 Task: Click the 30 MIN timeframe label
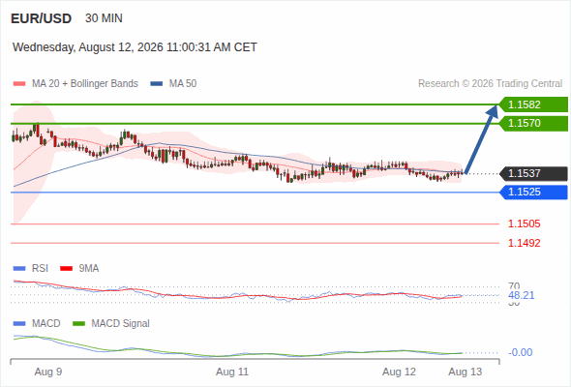(x=104, y=18)
